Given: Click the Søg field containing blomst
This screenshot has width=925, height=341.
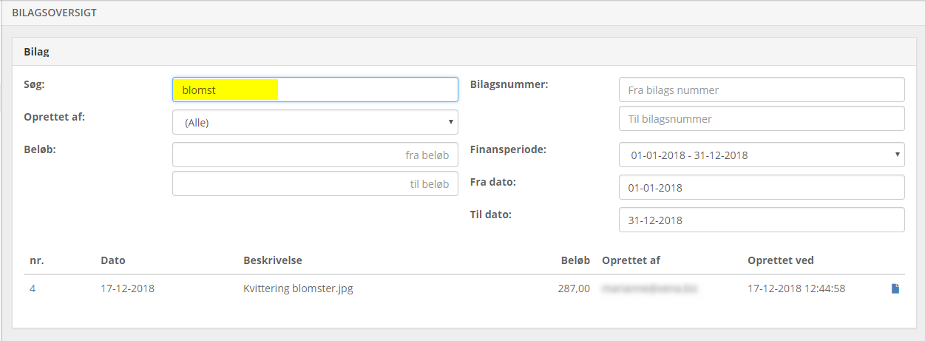Looking at the screenshot, I should (x=315, y=90).
